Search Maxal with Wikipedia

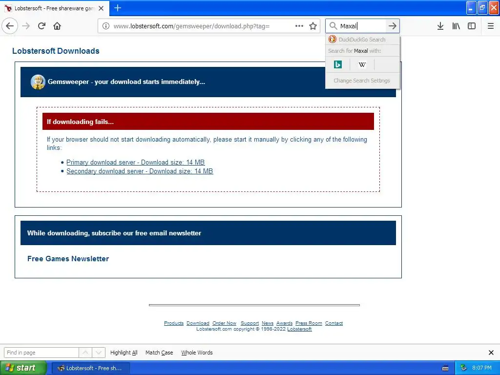click(362, 65)
